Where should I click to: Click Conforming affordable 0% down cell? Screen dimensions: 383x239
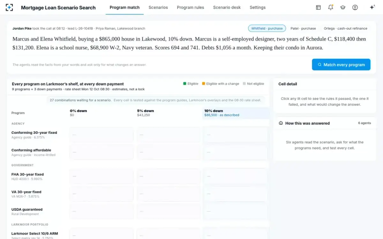point(101,152)
